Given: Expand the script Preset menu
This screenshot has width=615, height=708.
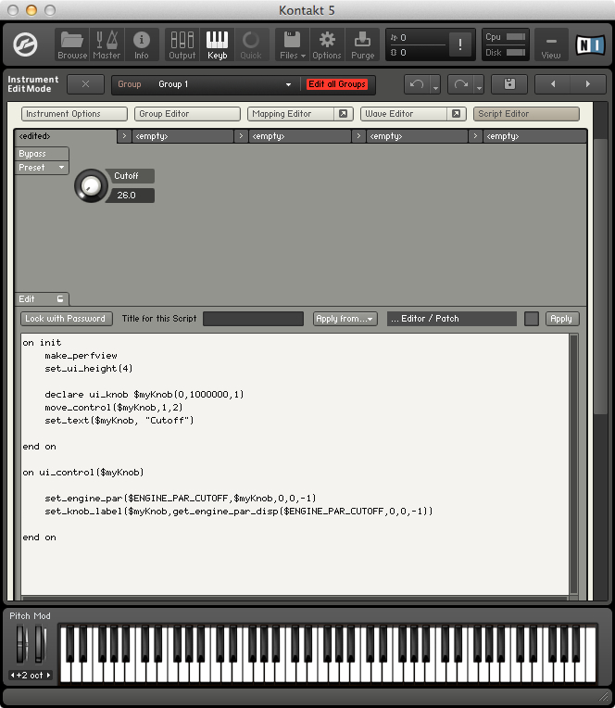Looking at the screenshot, I should pyautogui.click(x=43, y=168).
